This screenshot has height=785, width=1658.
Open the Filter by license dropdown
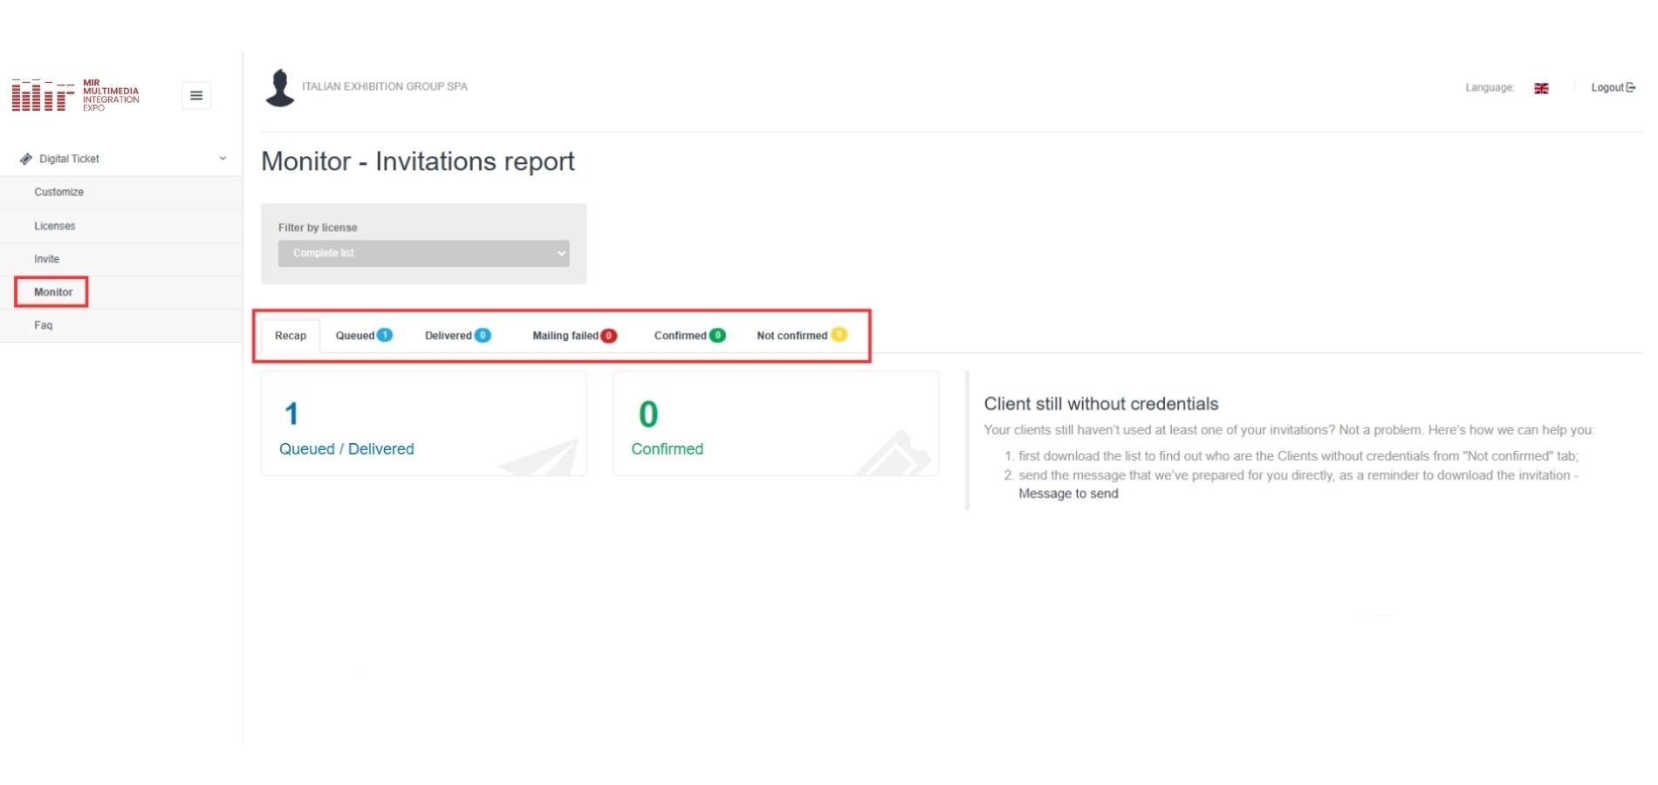coord(424,253)
